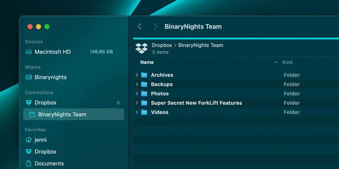The image size is (339, 169).
Task: Expand the Backups folder
Action: [136, 84]
